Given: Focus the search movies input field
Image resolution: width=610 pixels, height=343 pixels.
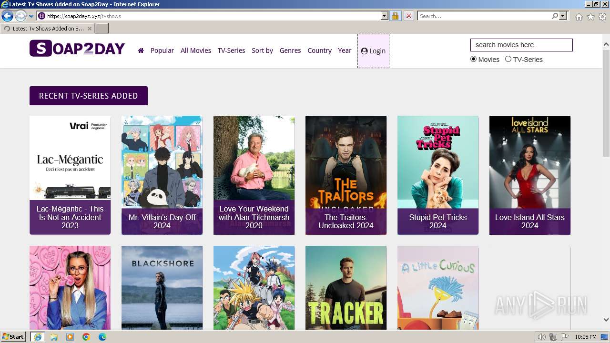Looking at the screenshot, I should pos(521,45).
